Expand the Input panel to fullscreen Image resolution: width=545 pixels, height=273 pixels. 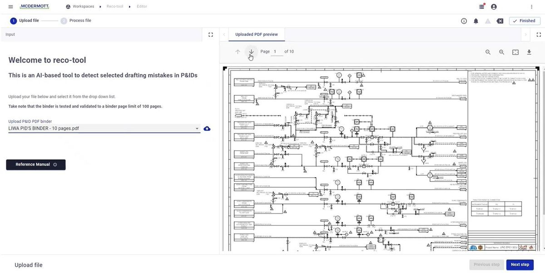coord(210,34)
